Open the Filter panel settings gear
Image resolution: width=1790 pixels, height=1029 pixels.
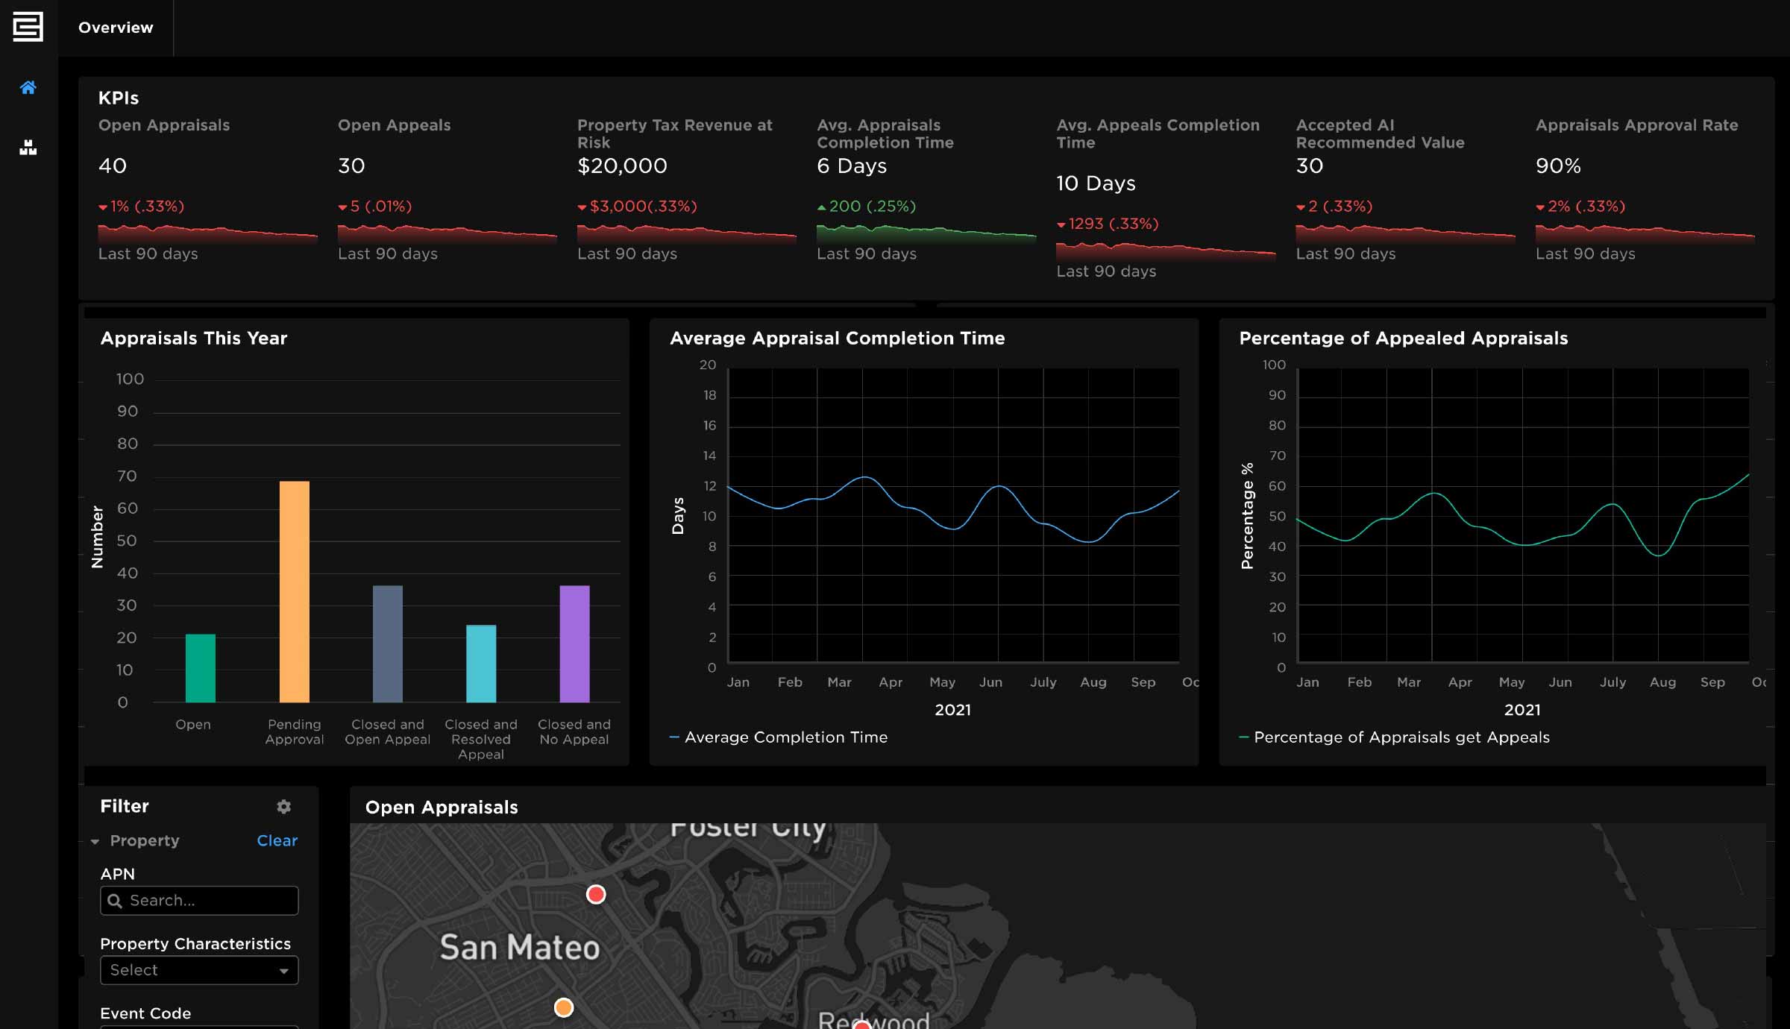tap(283, 807)
